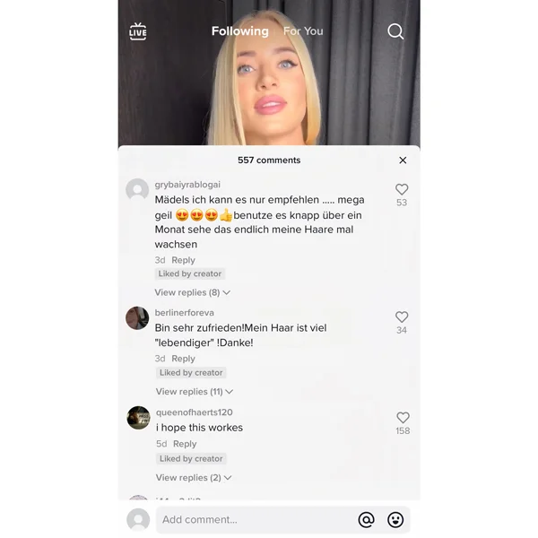Image resolution: width=538 pixels, height=538 pixels.
Task: Expand View replies (2)
Action: tap(194, 478)
